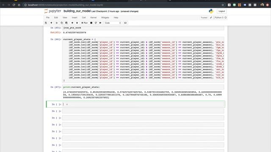The width and height of the screenshot is (271, 152).
Task: Cut selected cells with the scissors icon
Action: (x=57, y=23)
